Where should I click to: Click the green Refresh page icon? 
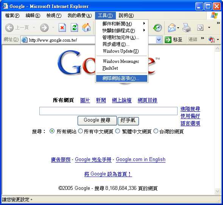pos(74,27)
